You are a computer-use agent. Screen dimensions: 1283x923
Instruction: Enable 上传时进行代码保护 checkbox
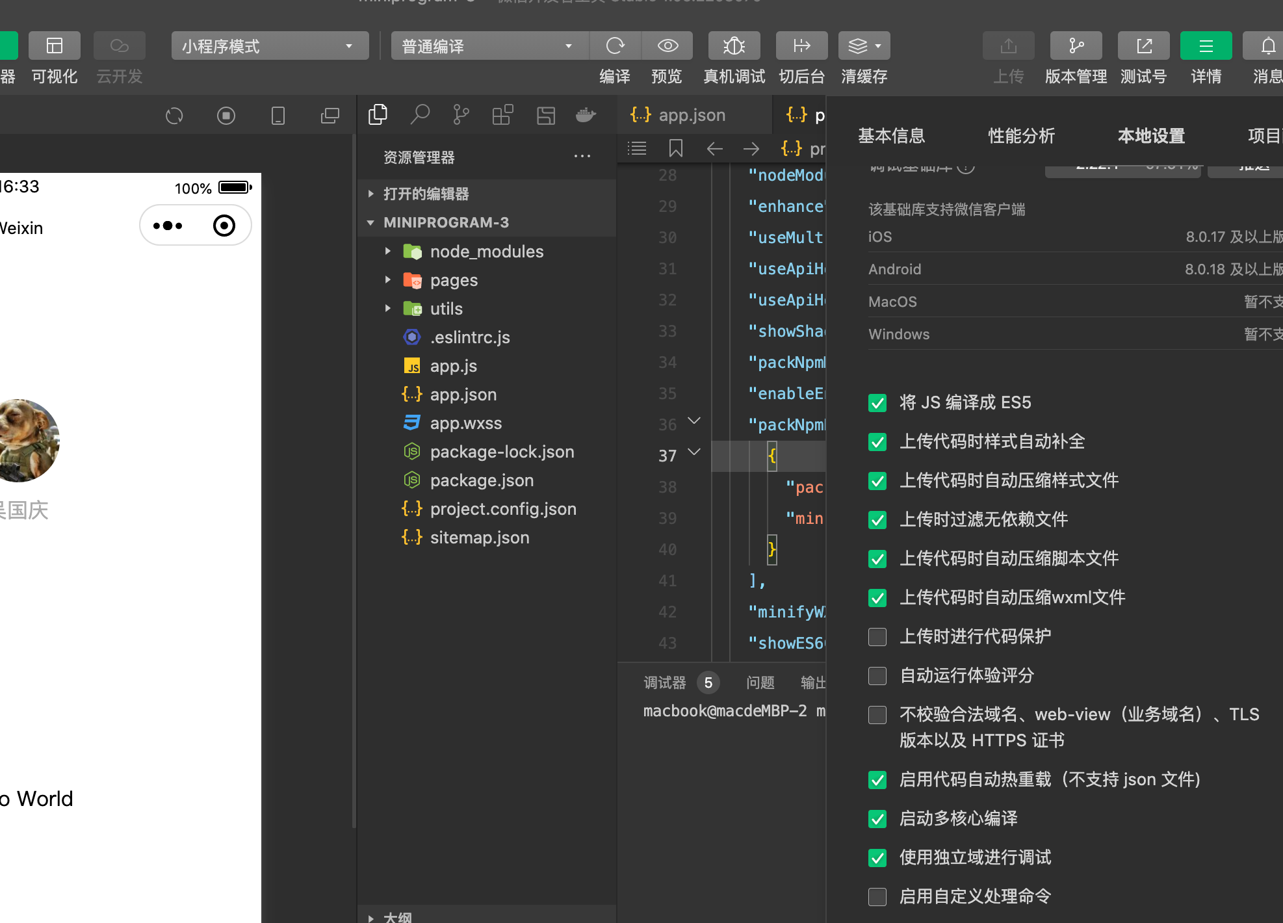[877, 637]
